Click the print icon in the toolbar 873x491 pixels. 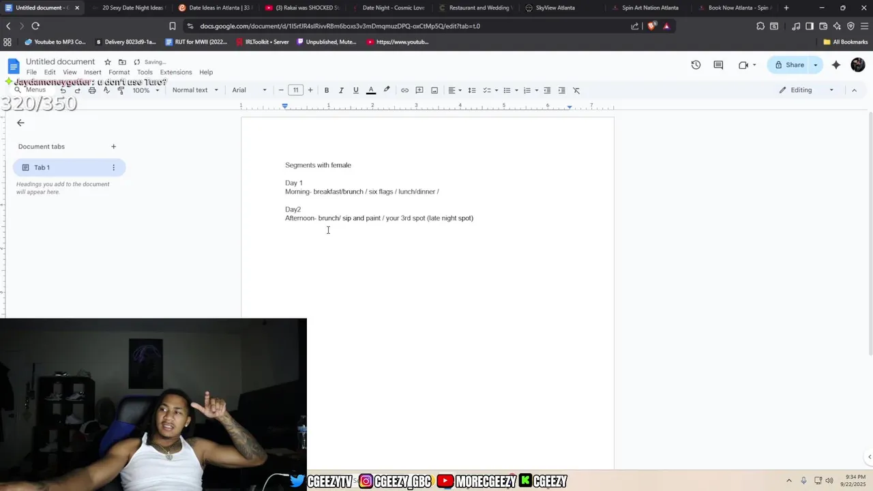coord(92,90)
